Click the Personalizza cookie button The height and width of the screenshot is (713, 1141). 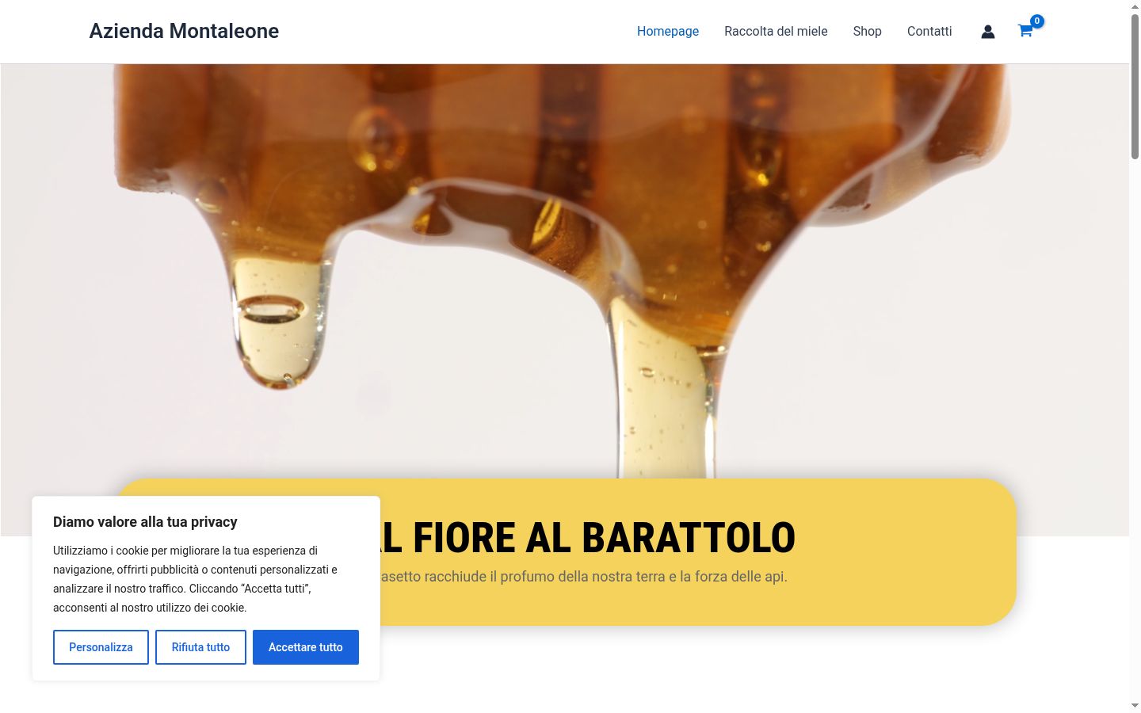[x=101, y=647]
